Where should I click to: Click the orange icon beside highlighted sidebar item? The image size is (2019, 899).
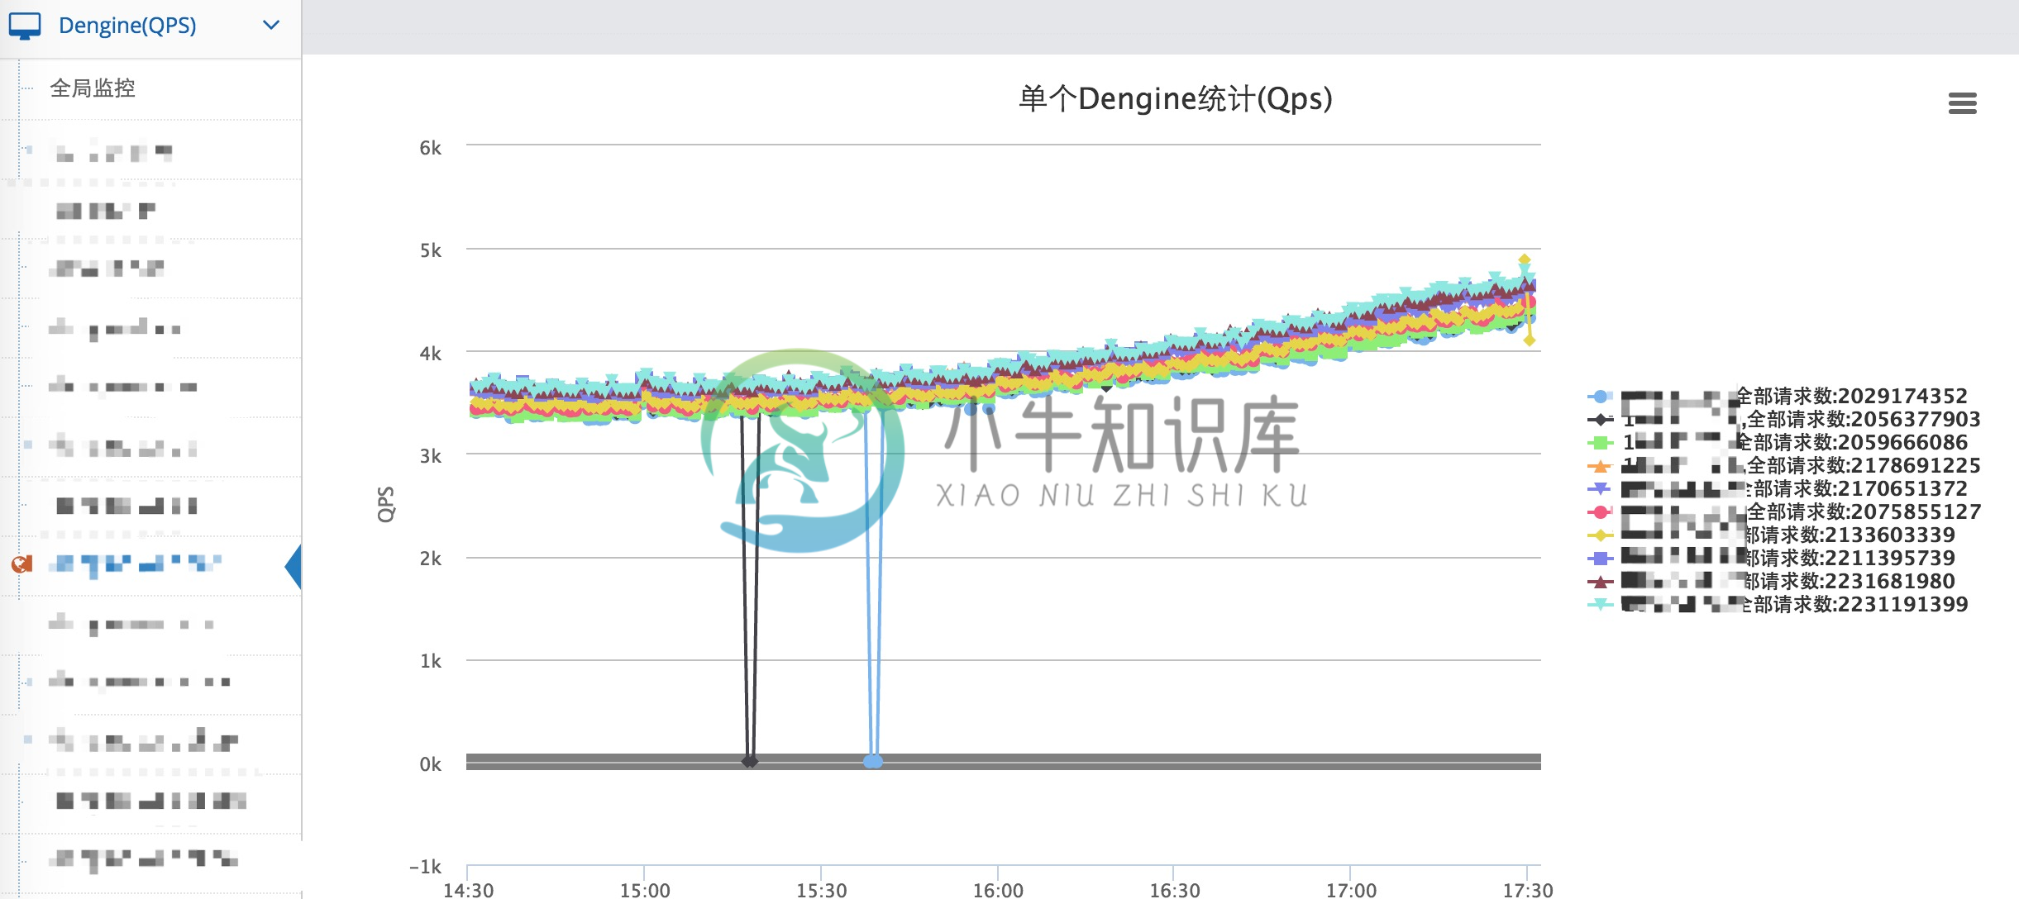pyautogui.click(x=21, y=564)
